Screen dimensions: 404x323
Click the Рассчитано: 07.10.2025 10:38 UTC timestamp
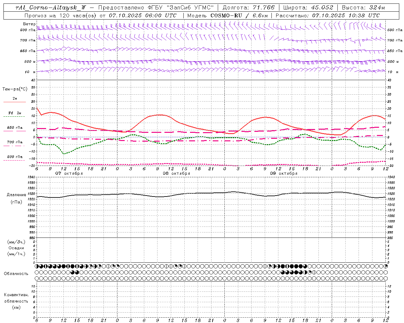(328, 15)
